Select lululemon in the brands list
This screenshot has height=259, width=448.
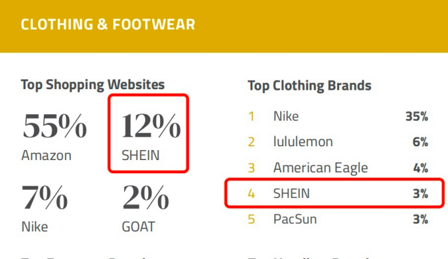click(x=303, y=142)
